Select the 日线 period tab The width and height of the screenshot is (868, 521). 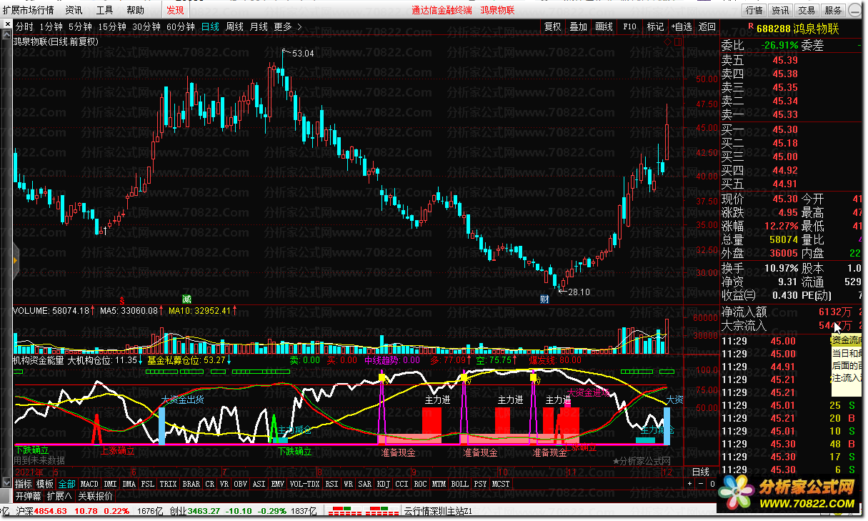coord(210,26)
